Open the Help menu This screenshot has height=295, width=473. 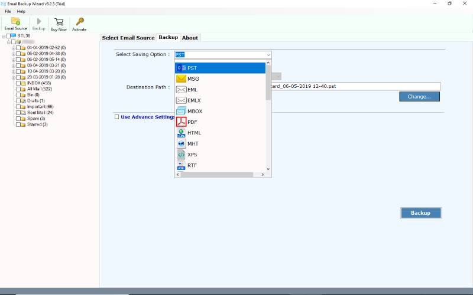21,11
